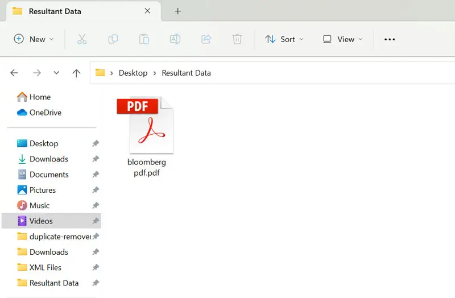The height and width of the screenshot is (298, 455).
Task: Click the Paste clipboard icon
Action: [144, 39]
